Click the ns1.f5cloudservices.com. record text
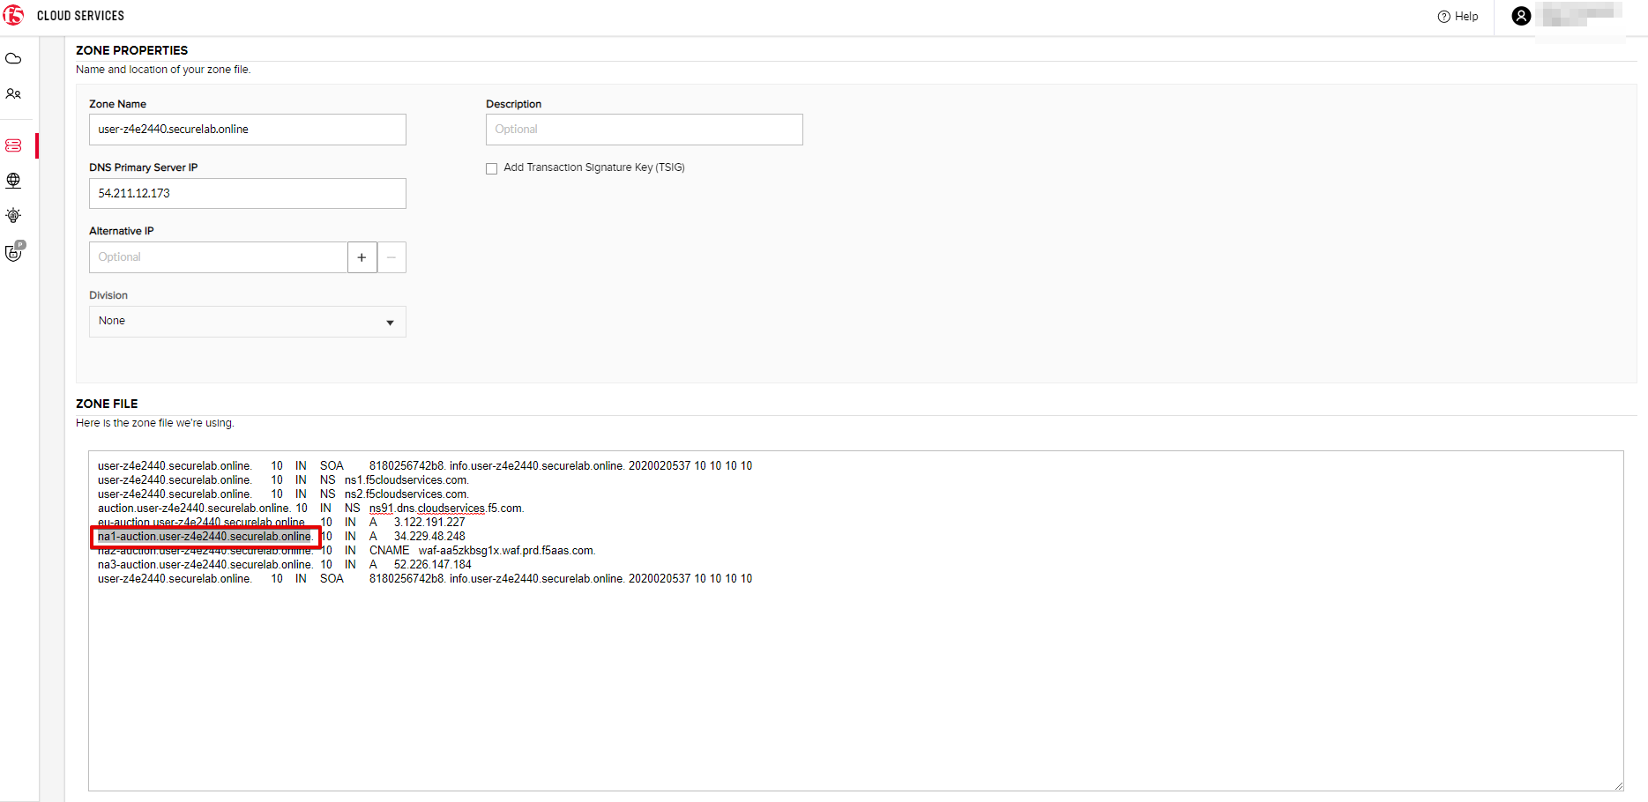The height and width of the screenshot is (802, 1648). point(406,479)
